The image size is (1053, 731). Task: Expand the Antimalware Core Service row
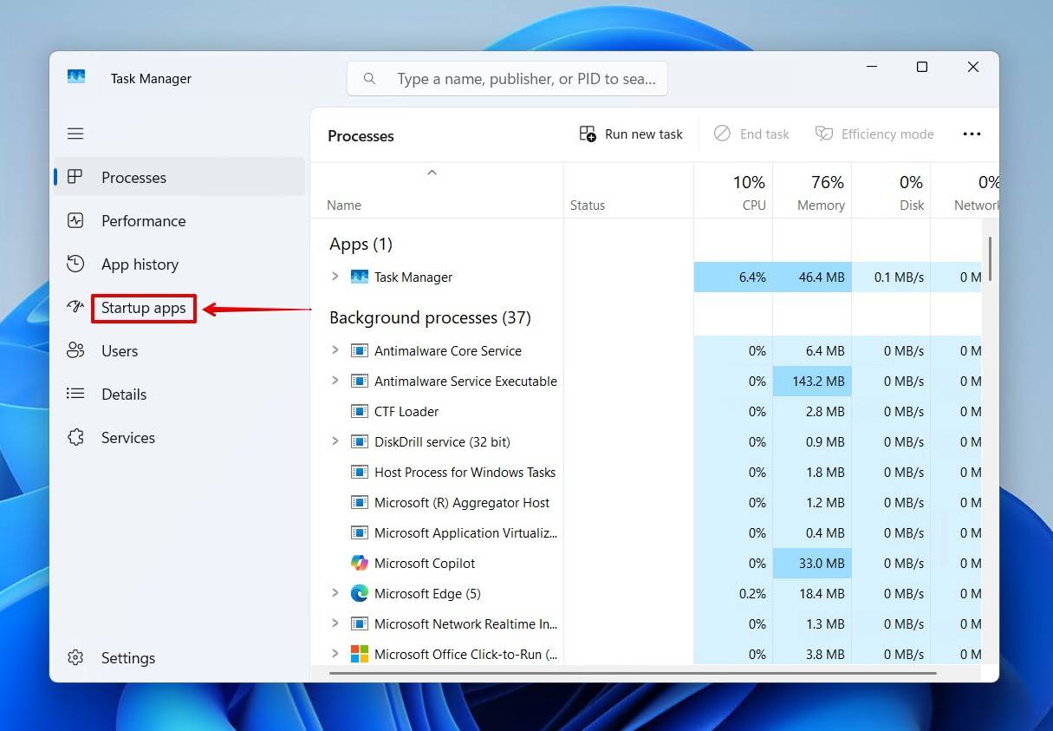tap(335, 350)
